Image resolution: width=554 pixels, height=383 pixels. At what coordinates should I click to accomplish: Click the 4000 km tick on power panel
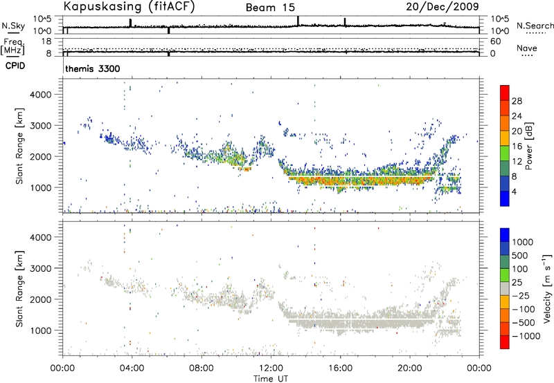[x=40, y=95]
